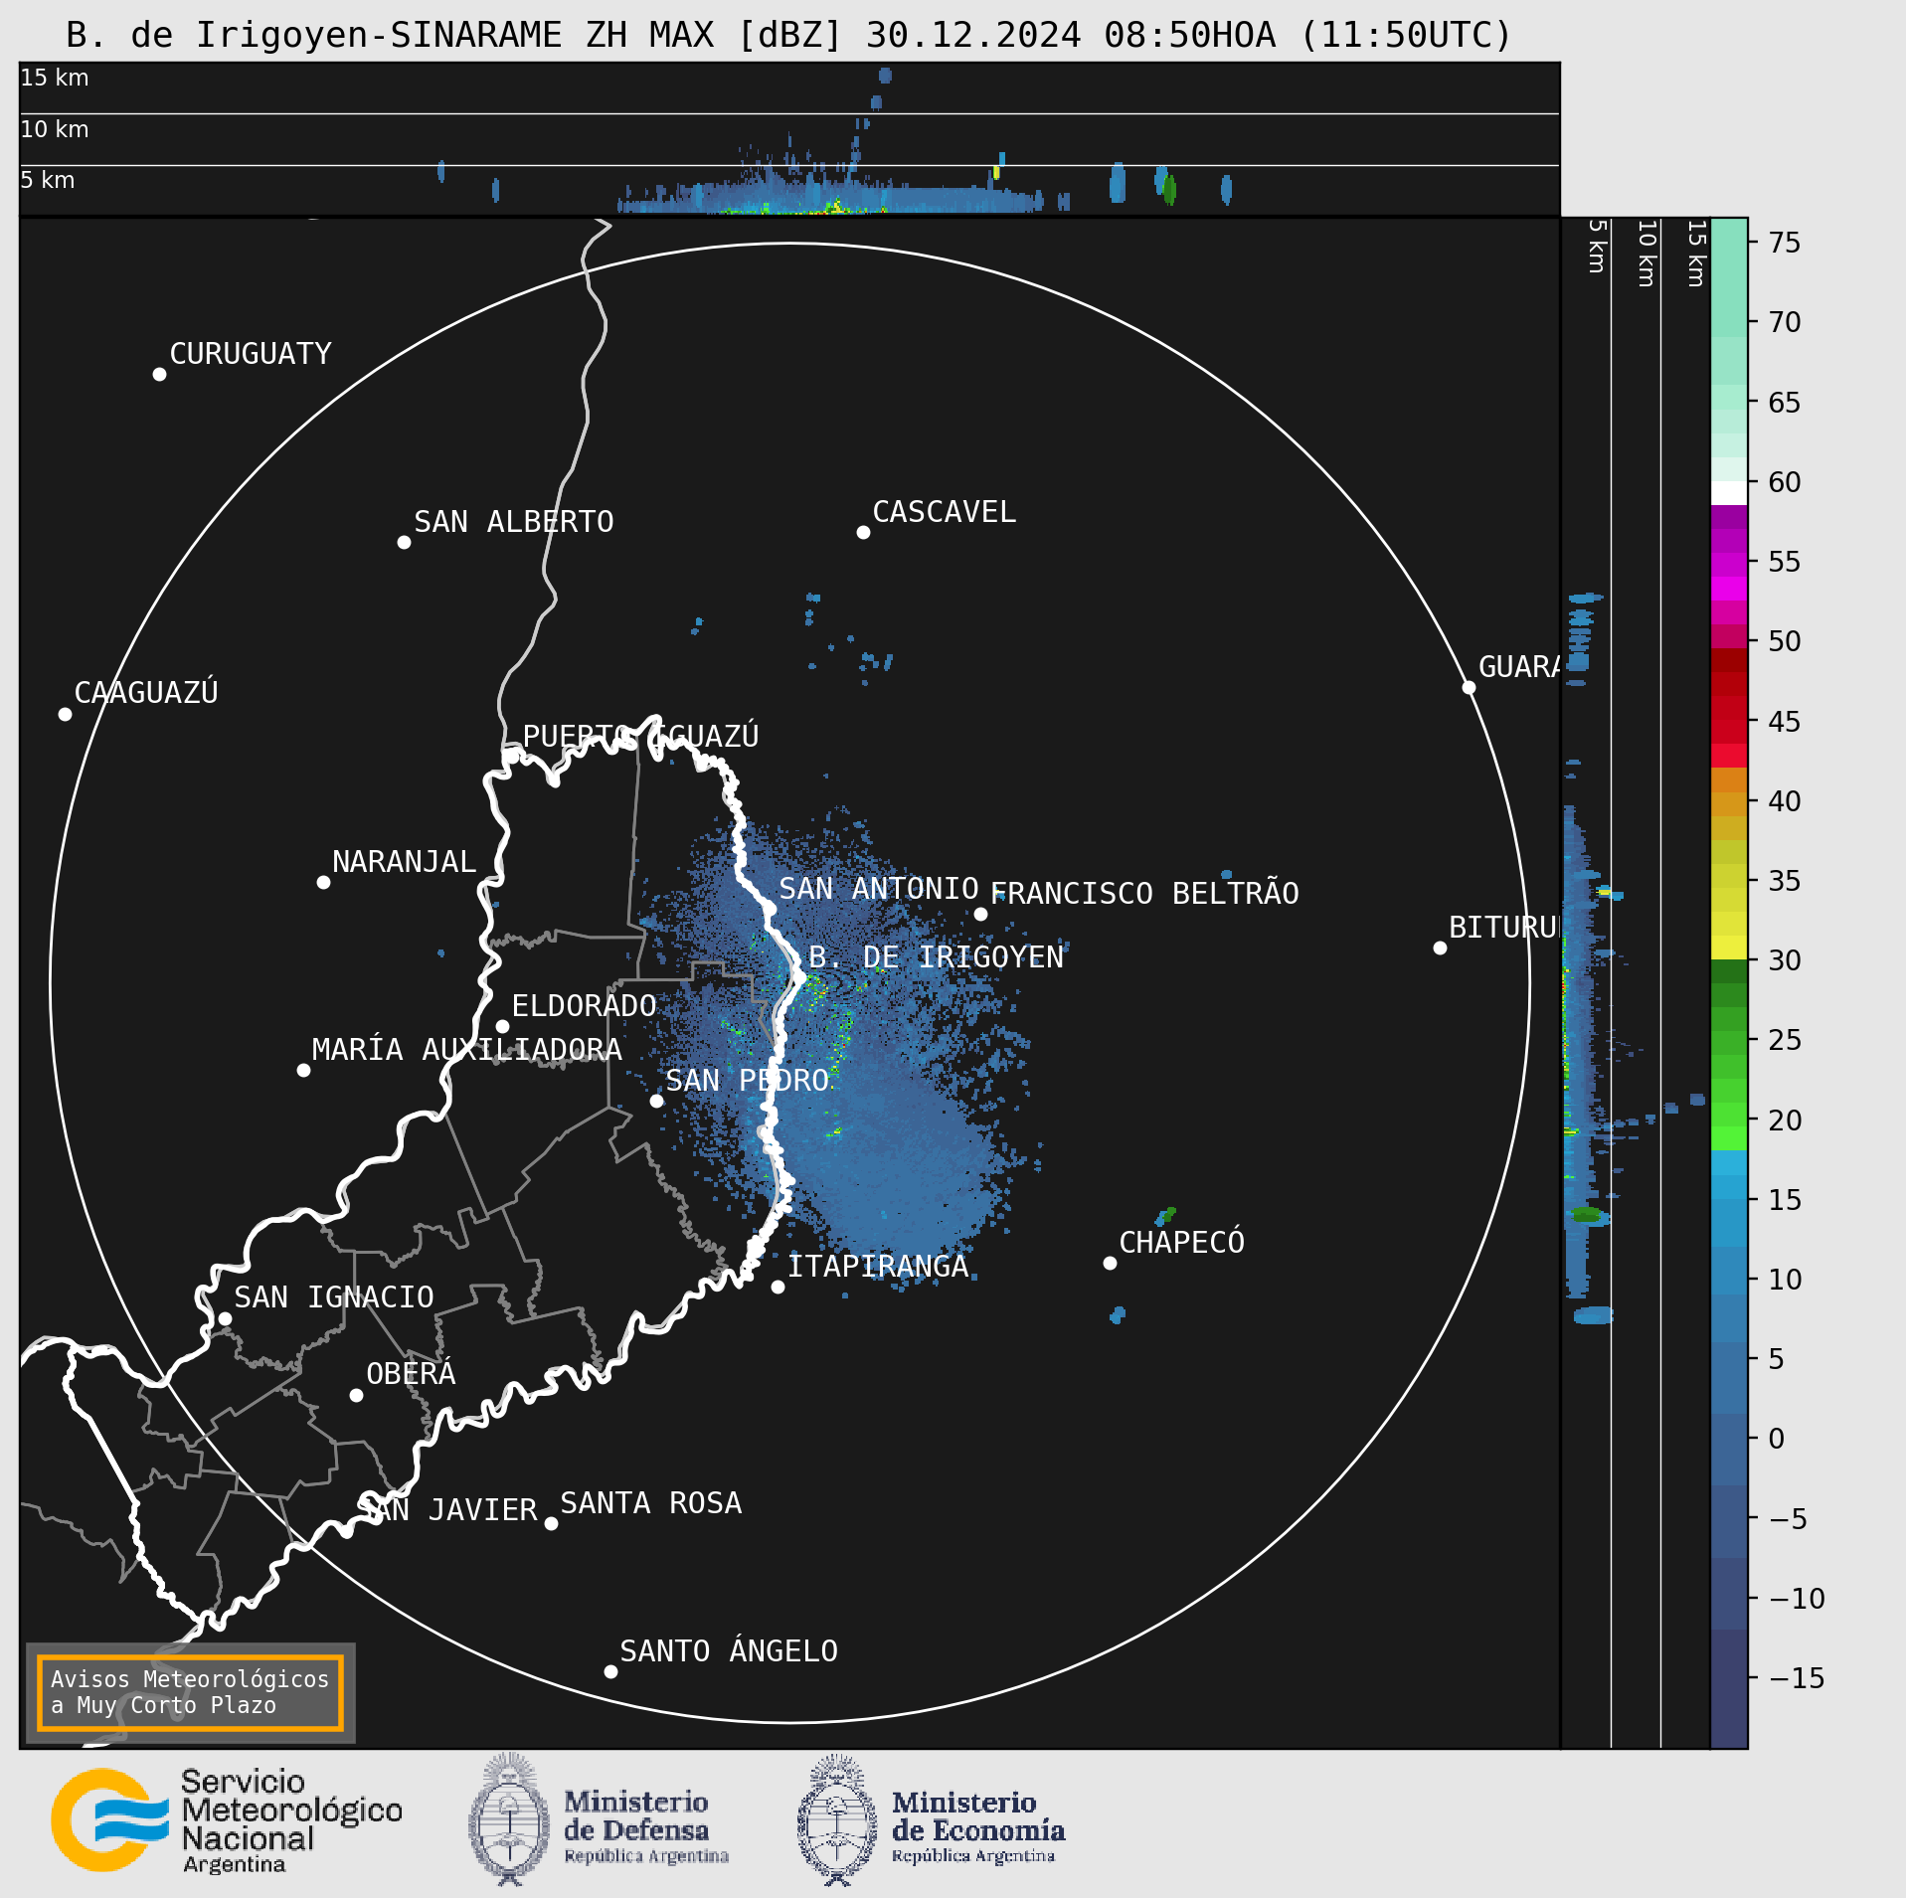Click the Ministerio de Economía crest
1906x1898 pixels.
837,1819
